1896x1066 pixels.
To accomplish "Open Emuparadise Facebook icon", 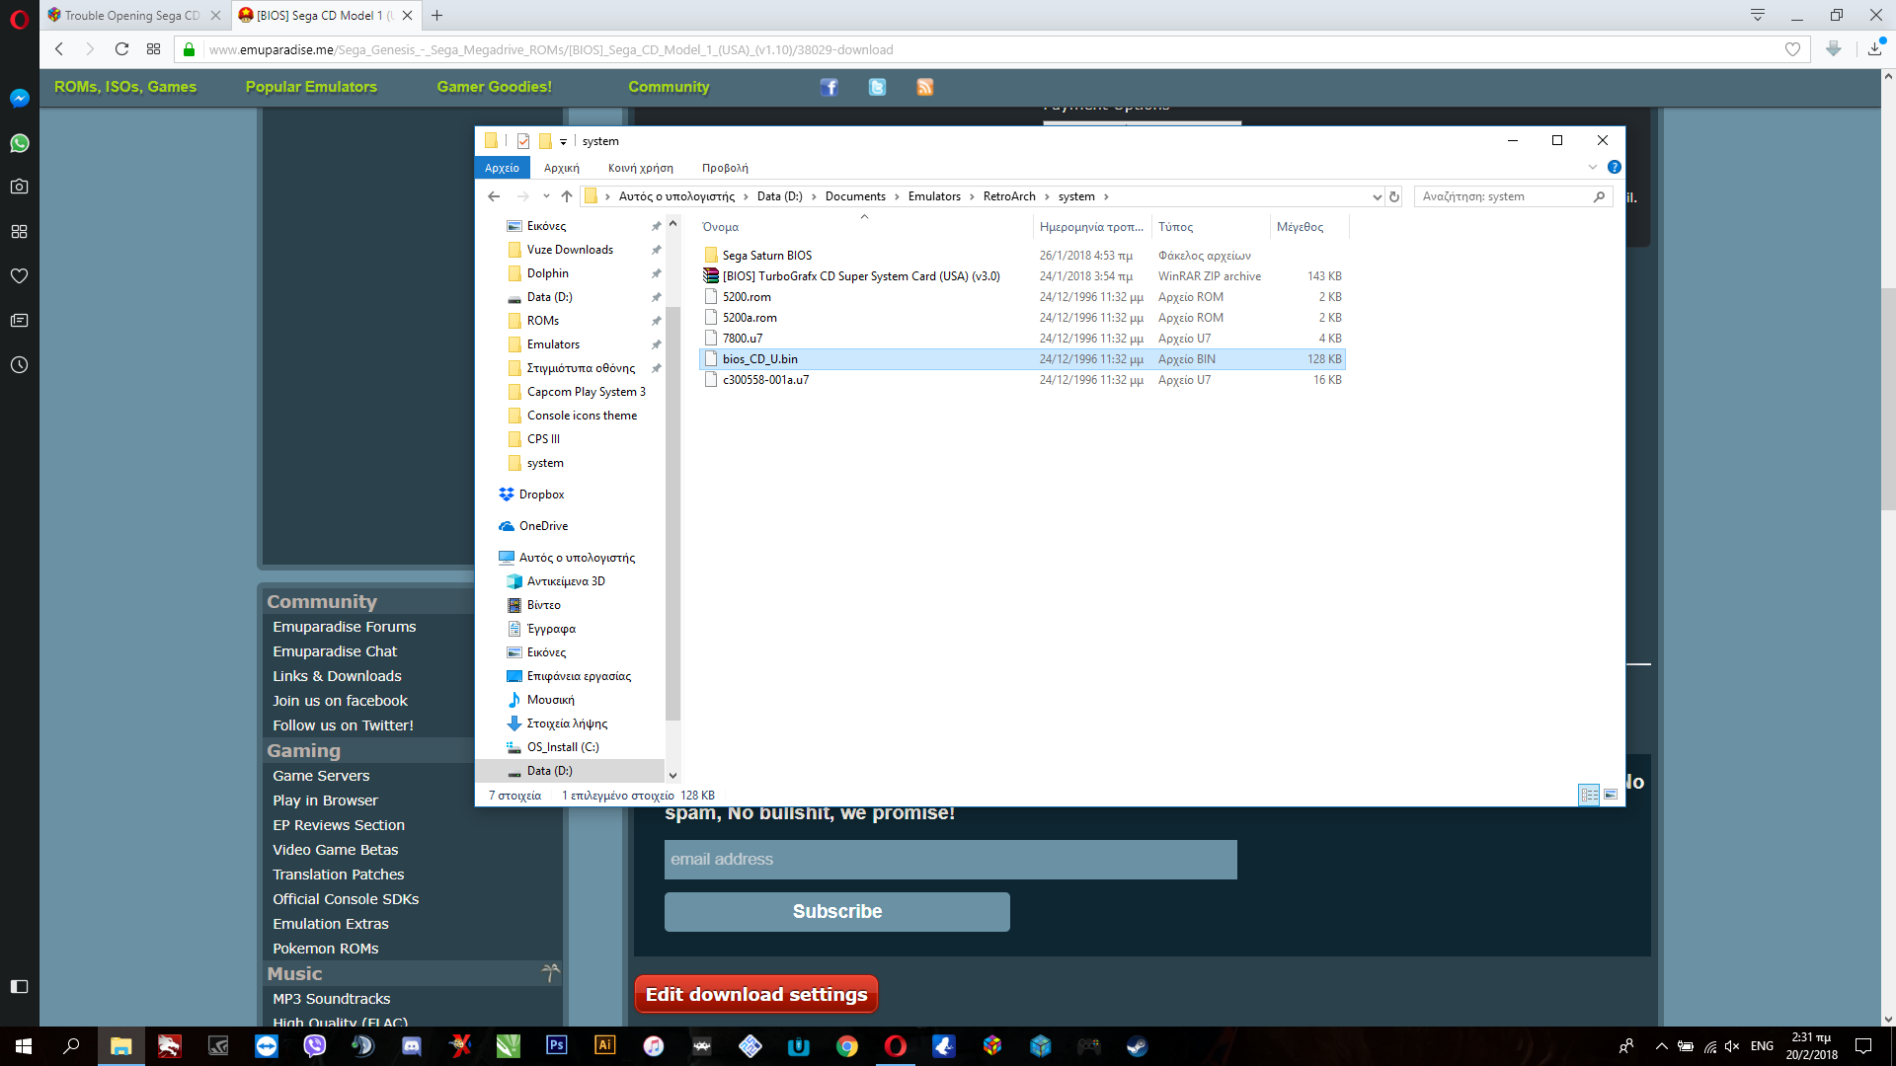I will pyautogui.click(x=829, y=87).
